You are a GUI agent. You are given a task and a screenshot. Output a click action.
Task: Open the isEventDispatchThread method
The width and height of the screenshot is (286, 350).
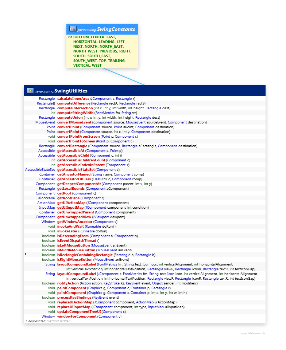tap(77, 241)
